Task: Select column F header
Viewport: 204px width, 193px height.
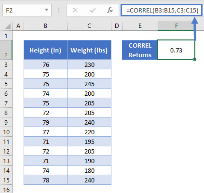Action: click(x=177, y=26)
